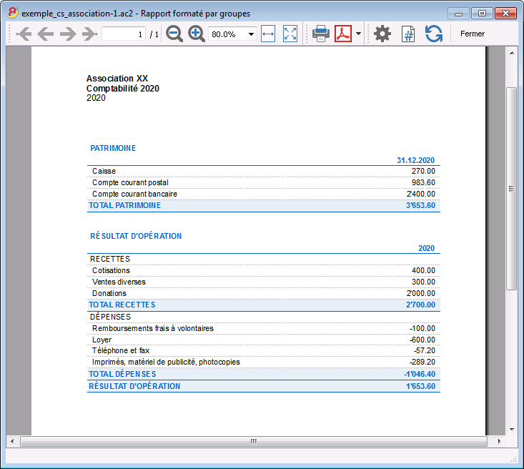Click the vertical scrollbar thumb
The width and height of the screenshot is (524, 469).
(511, 189)
